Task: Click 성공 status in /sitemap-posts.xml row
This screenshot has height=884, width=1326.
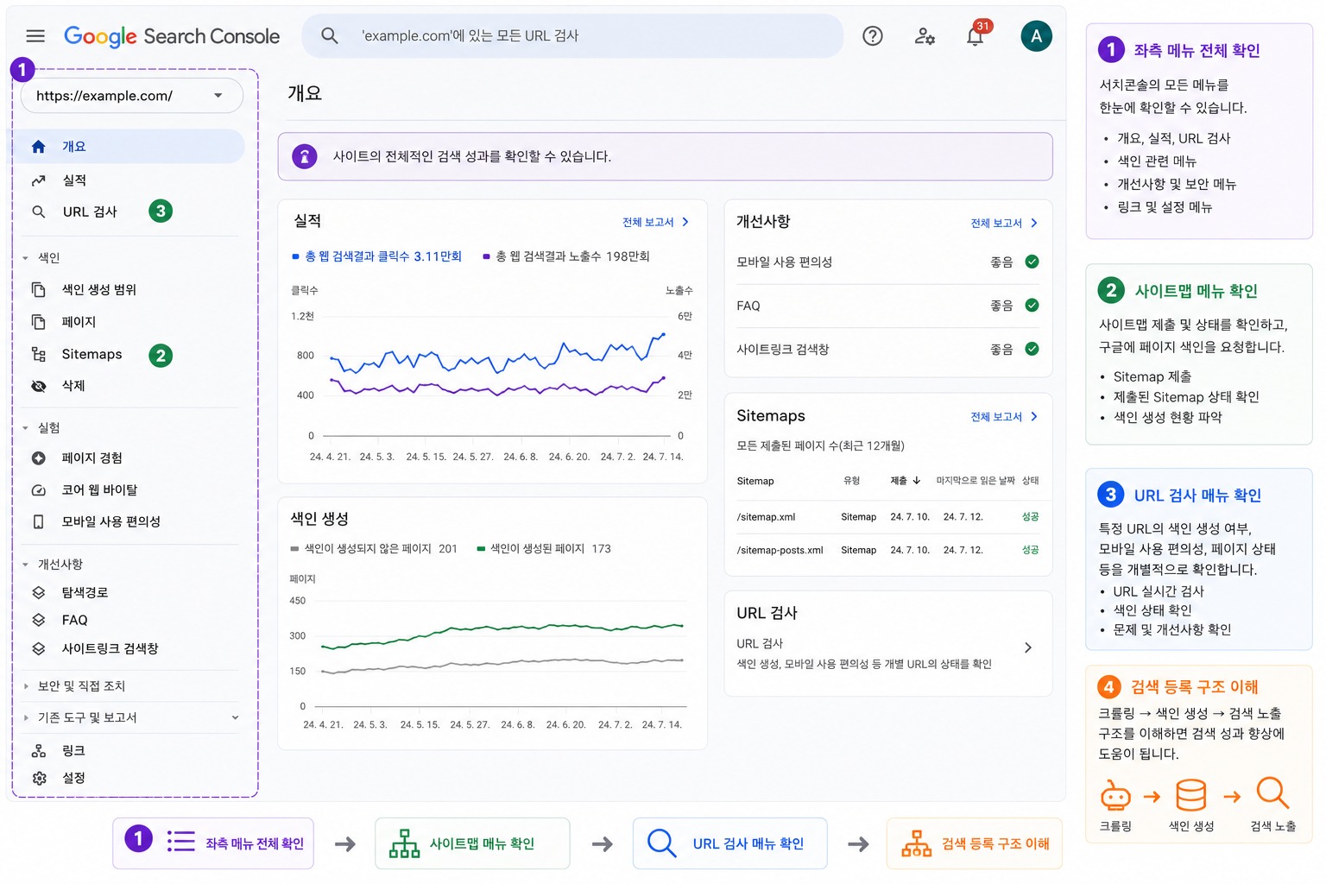Action: coord(1031,549)
